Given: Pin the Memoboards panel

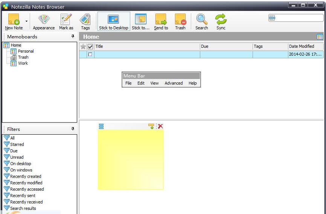Looking at the screenshot, I should coord(73,36).
